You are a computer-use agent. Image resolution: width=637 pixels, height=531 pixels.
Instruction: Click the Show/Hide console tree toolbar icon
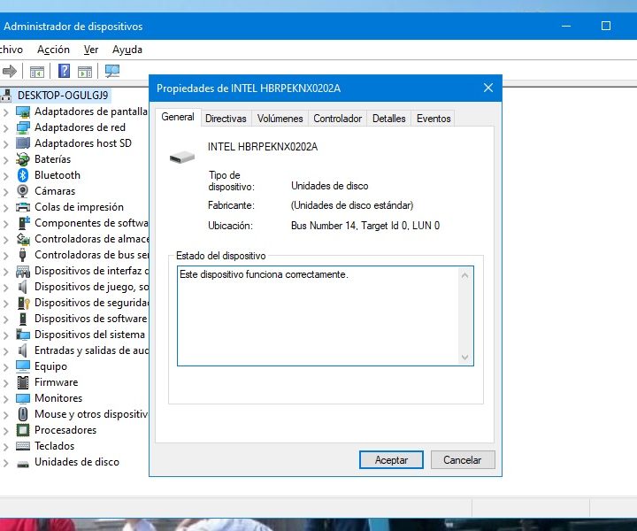37,72
